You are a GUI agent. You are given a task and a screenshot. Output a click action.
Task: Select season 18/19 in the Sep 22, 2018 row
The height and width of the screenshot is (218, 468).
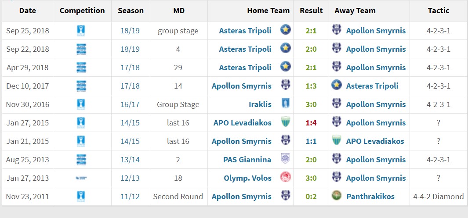pyautogui.click(x=130, y=49)
